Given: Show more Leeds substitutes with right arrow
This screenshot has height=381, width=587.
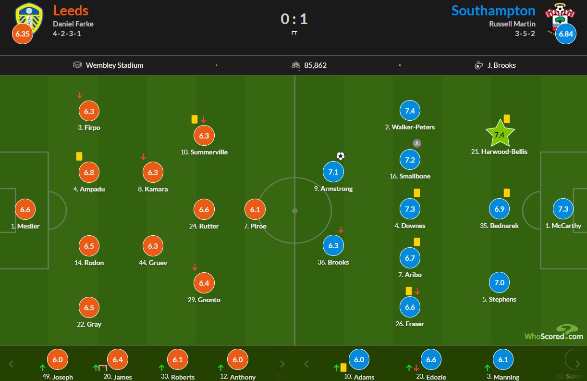Looking at the screenshot, I should (x=282, y=364).
